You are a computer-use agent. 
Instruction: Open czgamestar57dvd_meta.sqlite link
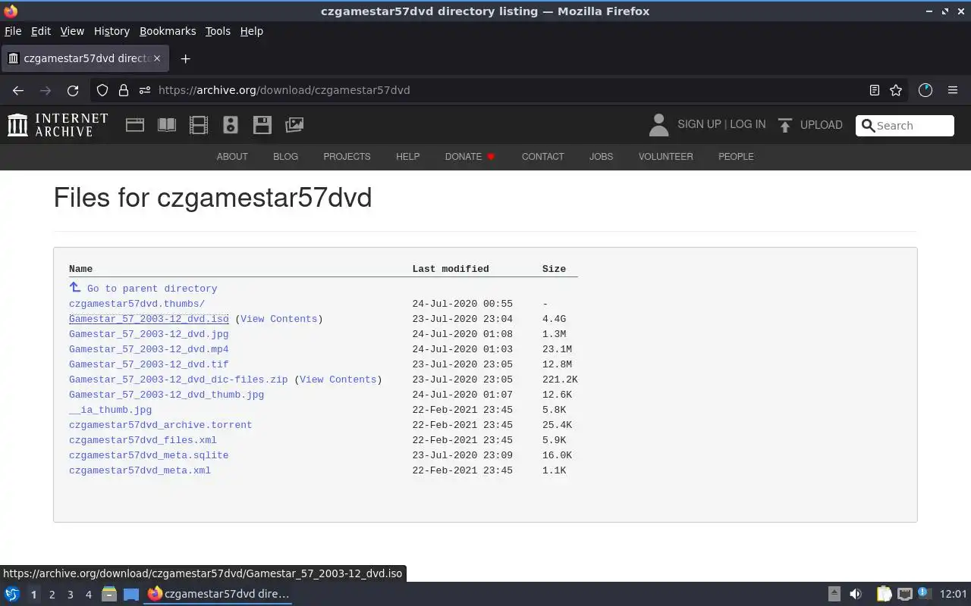coord(149,455)
